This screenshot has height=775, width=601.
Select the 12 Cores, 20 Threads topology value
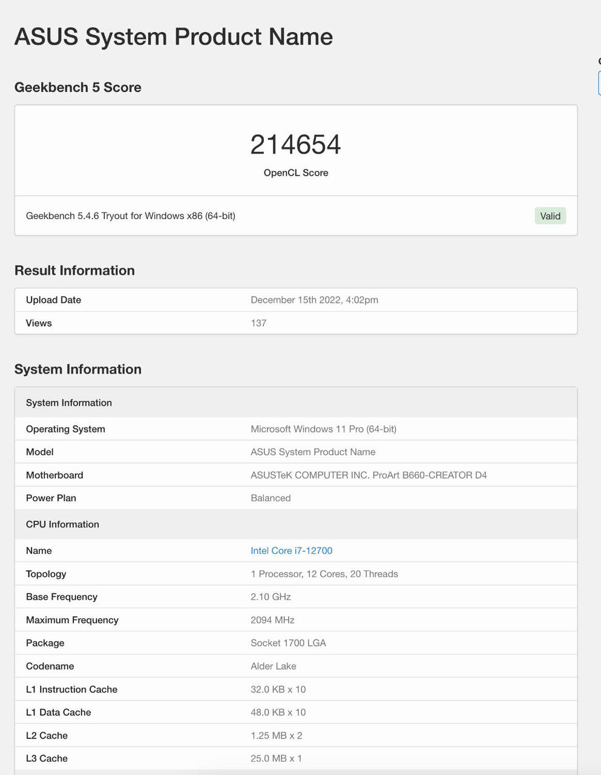(324, 574)
